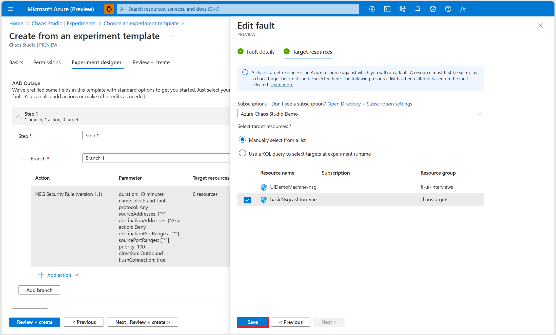Open the Directories + subscriptions filter
Screen dimensions: 556x335
[402, 9]
